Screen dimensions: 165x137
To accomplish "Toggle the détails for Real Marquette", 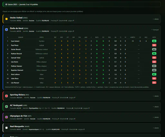I will click(156, 128).
